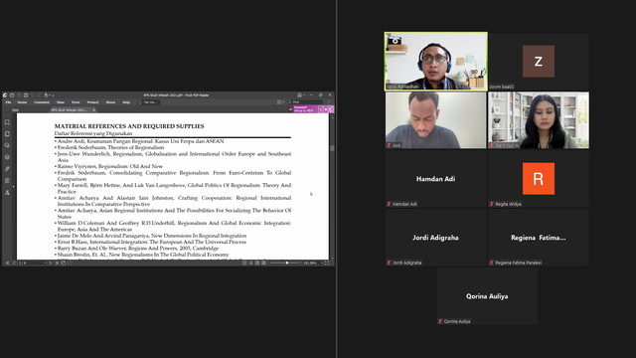
Task: Go to last page using status bar arrow
Action: click(57, 263)
